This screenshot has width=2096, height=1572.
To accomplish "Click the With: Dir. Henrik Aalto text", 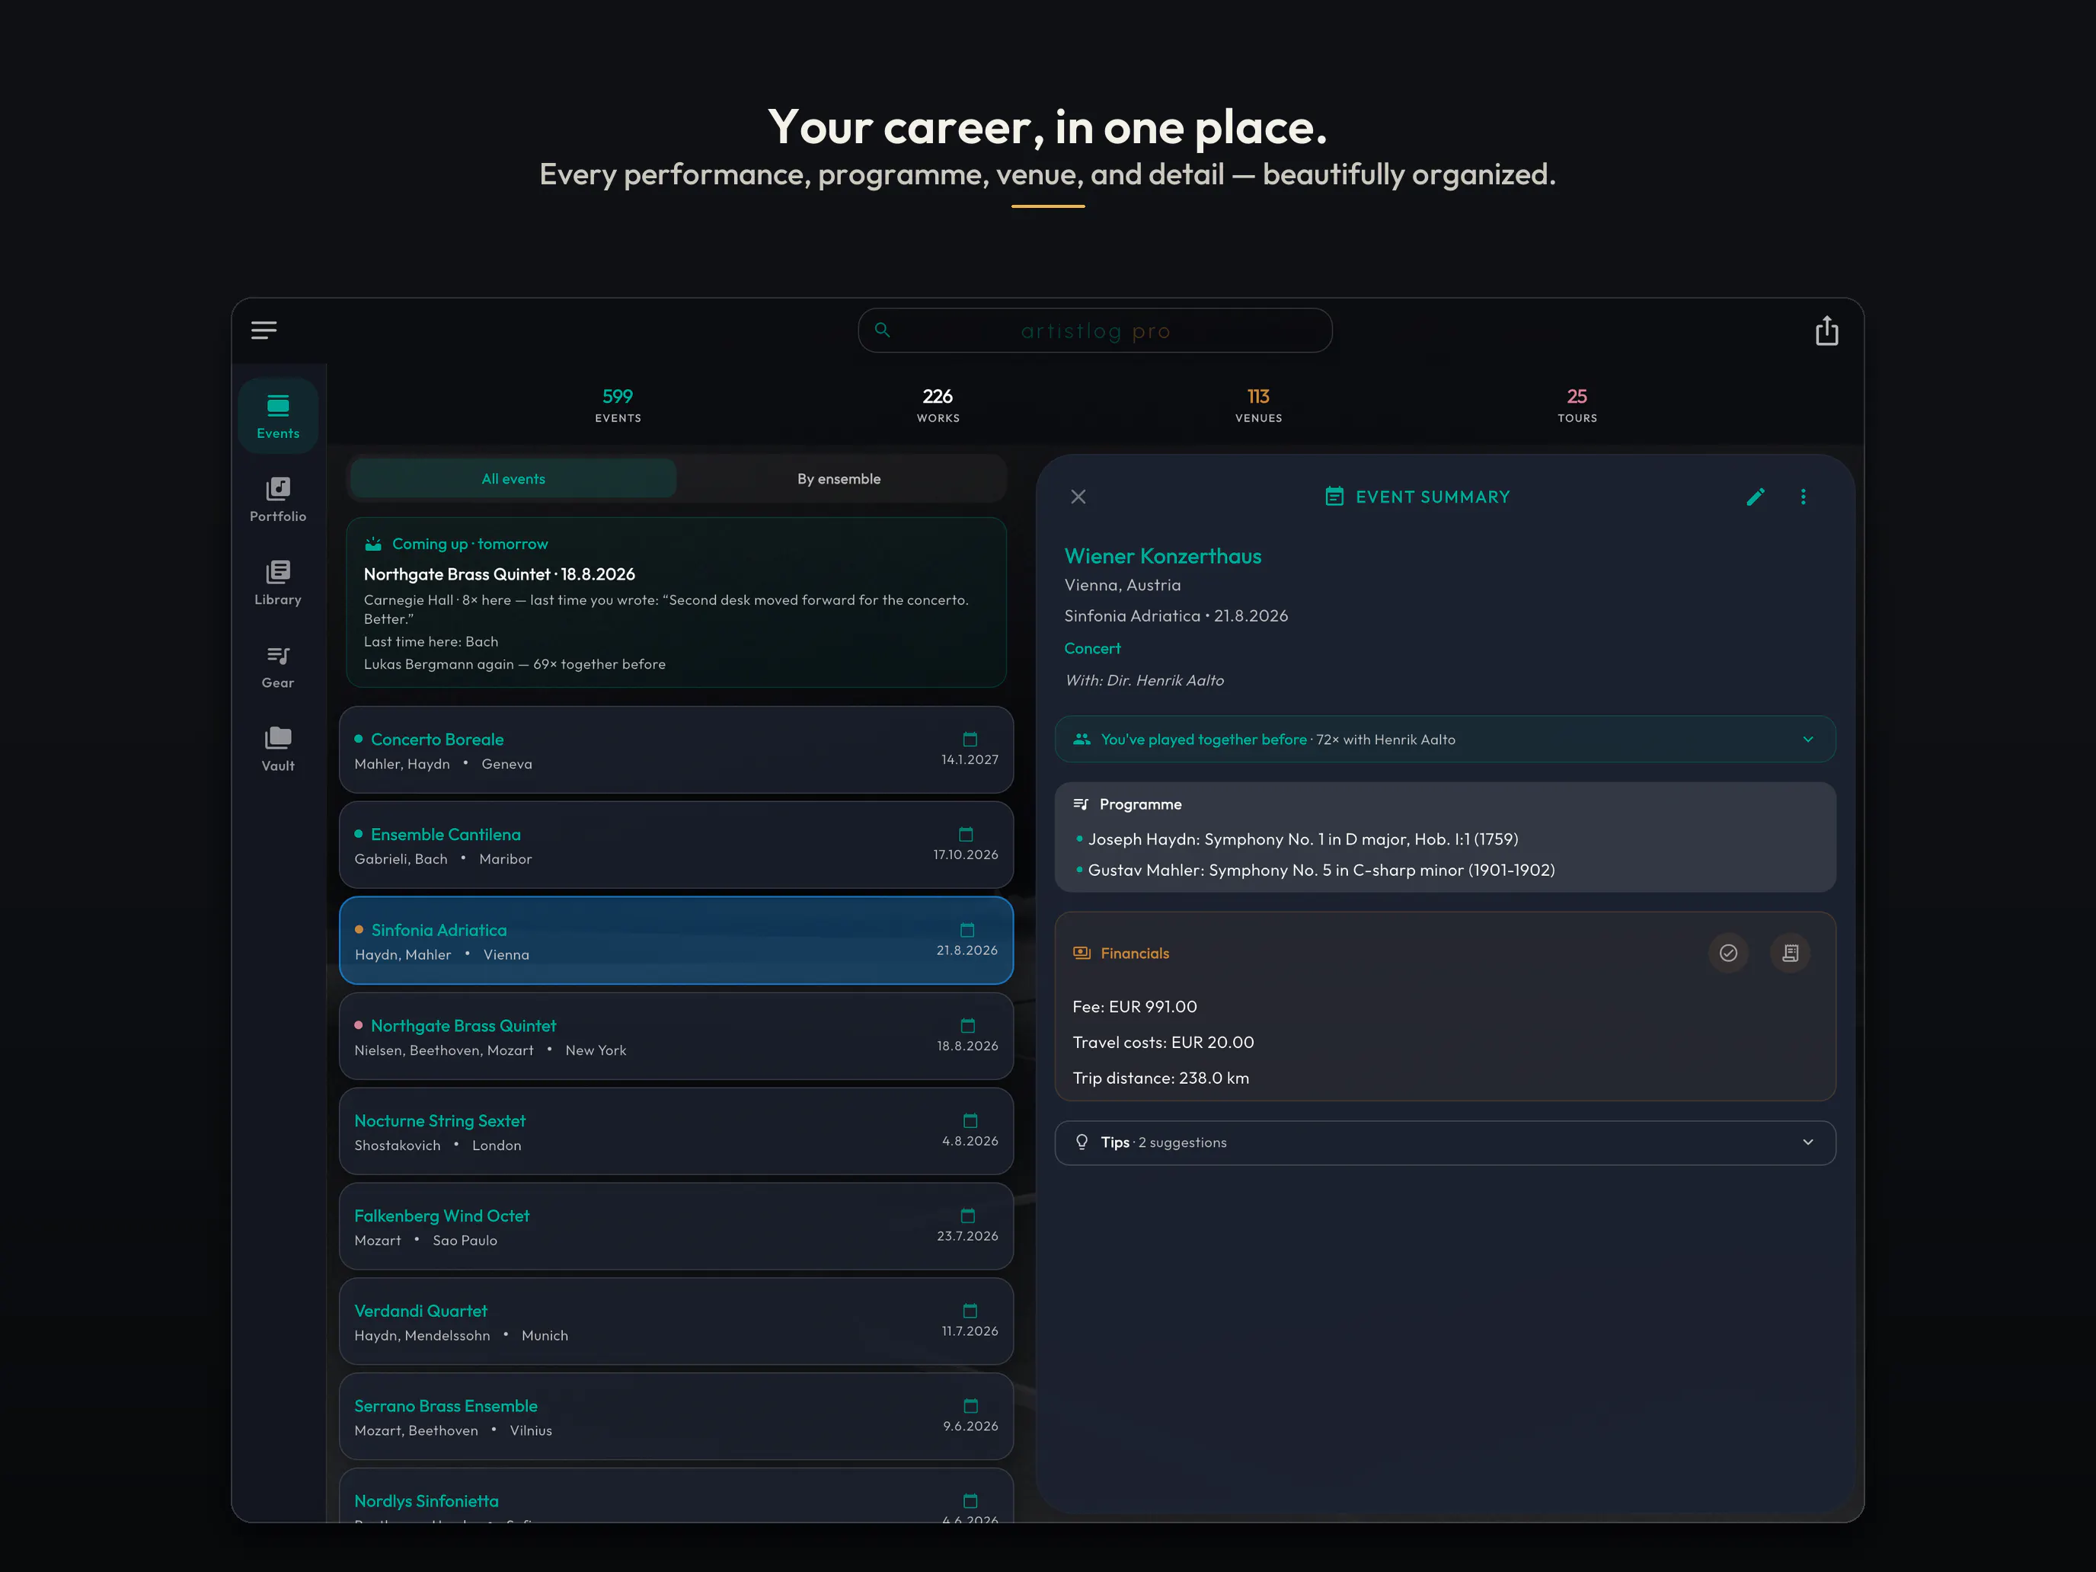I will click(x=1145, y=680).
